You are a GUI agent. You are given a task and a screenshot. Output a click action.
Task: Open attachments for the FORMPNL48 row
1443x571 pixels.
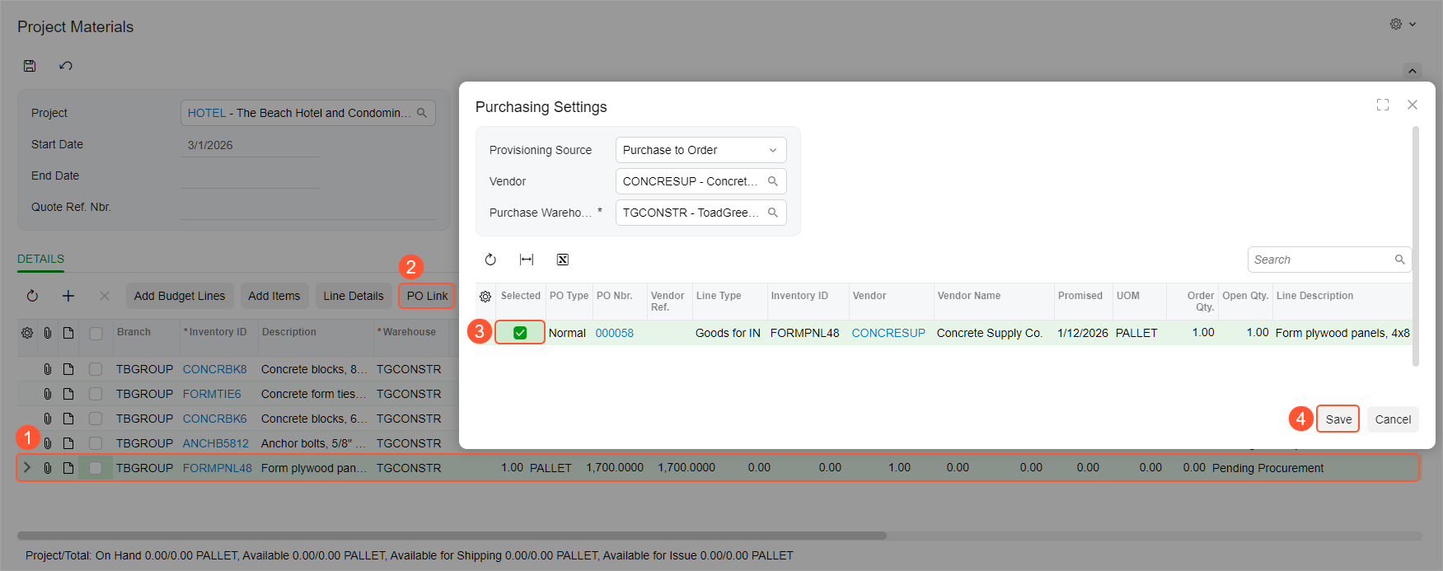48,468
